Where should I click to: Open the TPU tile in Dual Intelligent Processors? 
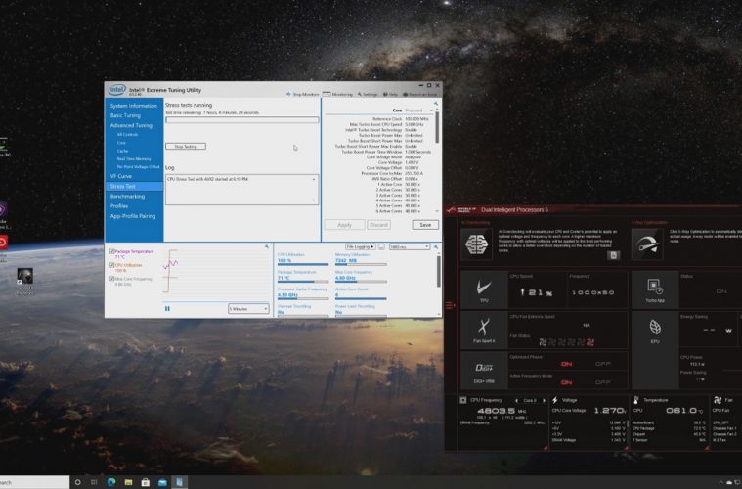point(484,289)
